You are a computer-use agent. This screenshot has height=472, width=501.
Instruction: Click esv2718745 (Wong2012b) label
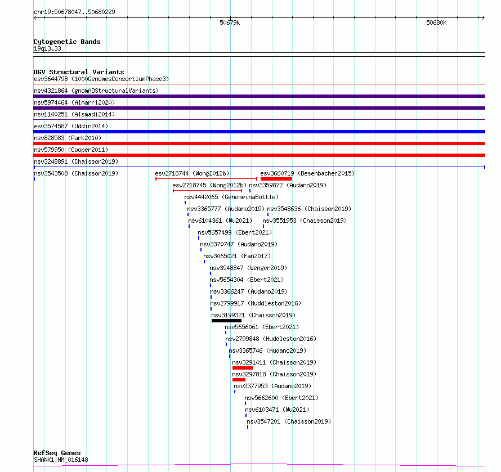click(x=209, y=185)
